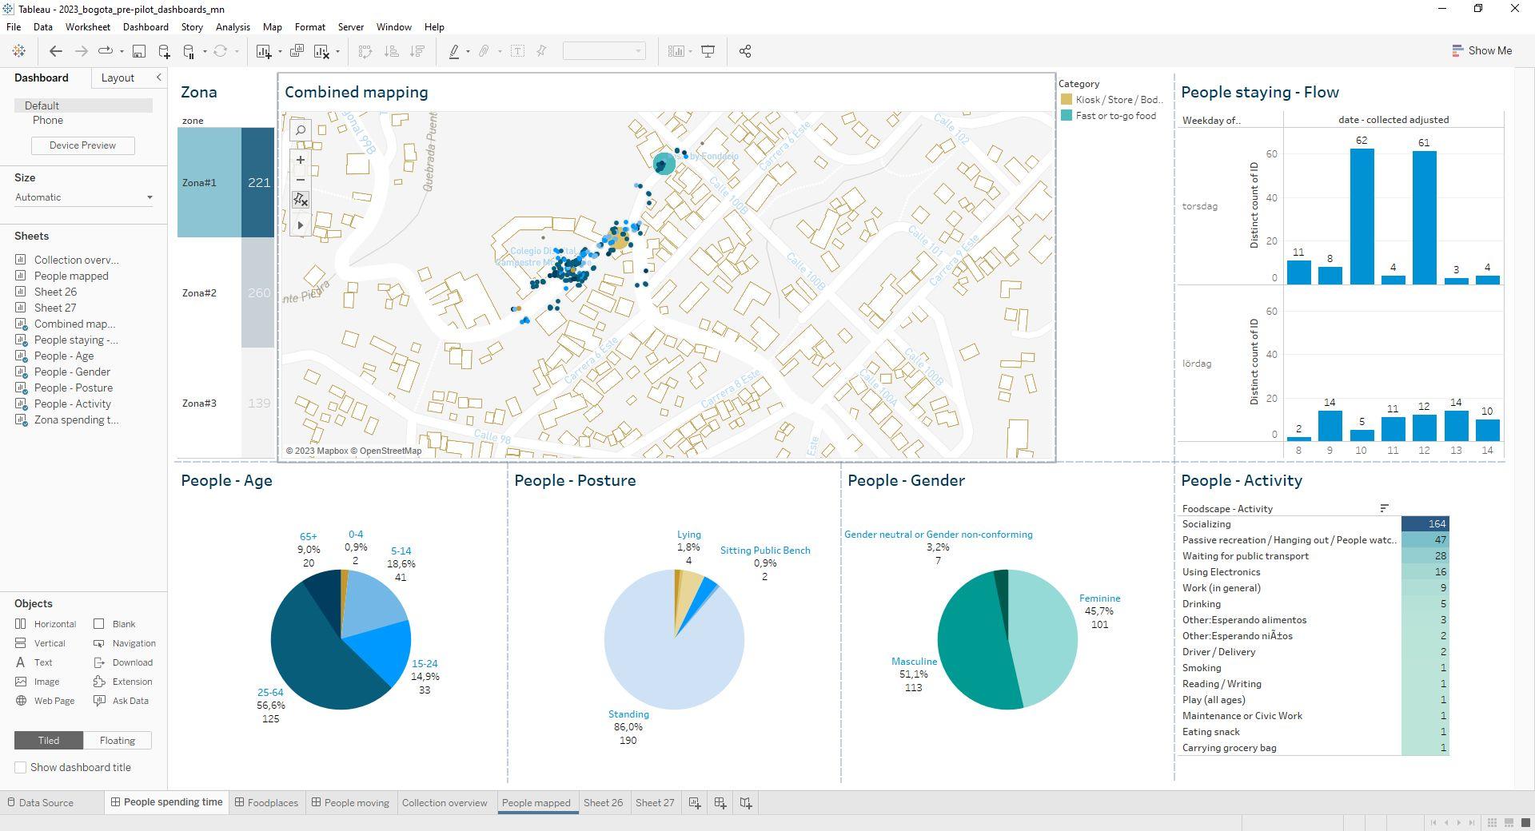Open the Size Automatic dropdown

click(x=83, y=197)
